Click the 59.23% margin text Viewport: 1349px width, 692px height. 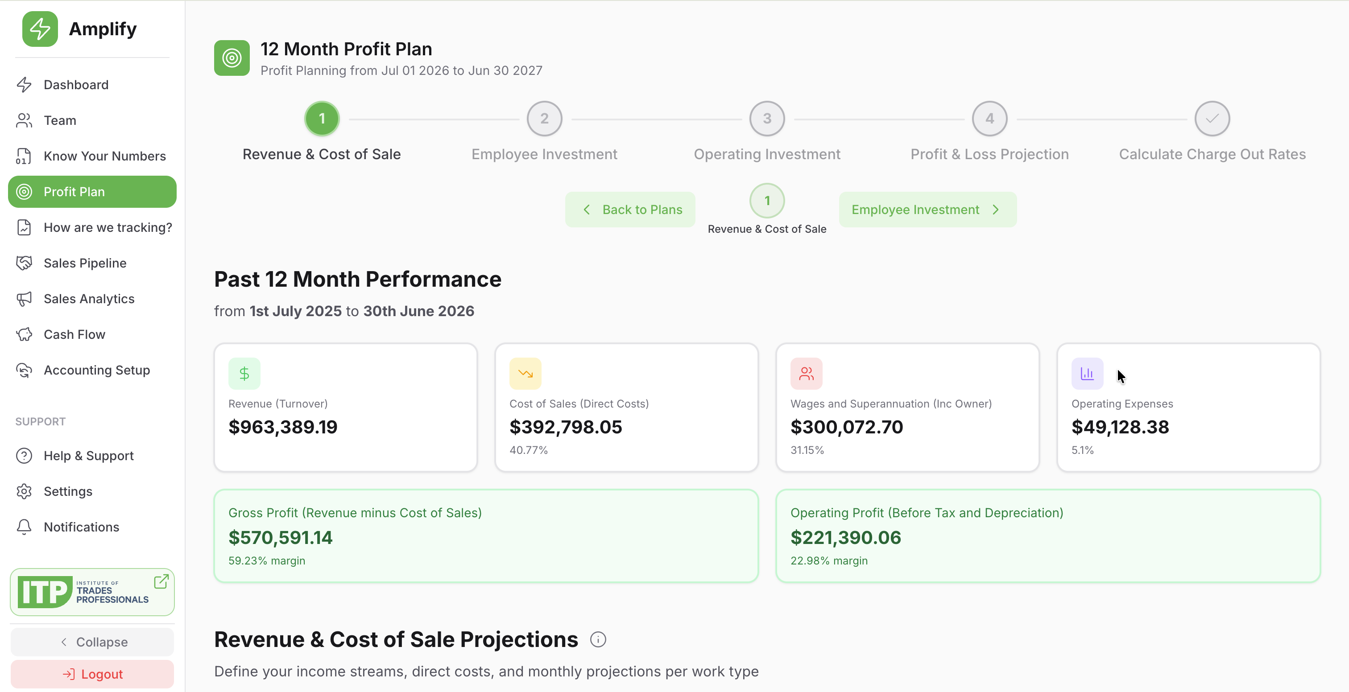click(x=267, y=560)
